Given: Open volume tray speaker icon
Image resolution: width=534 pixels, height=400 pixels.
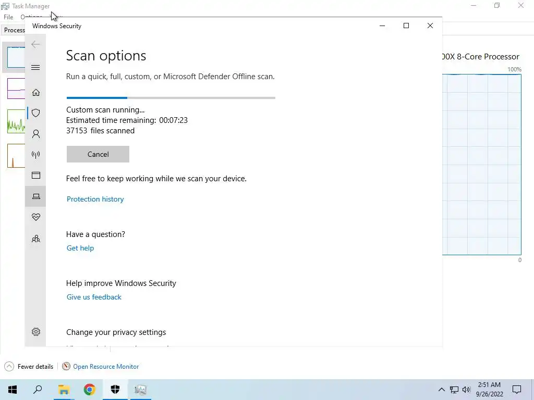Looking at the screenshot, I should (466, 390).
